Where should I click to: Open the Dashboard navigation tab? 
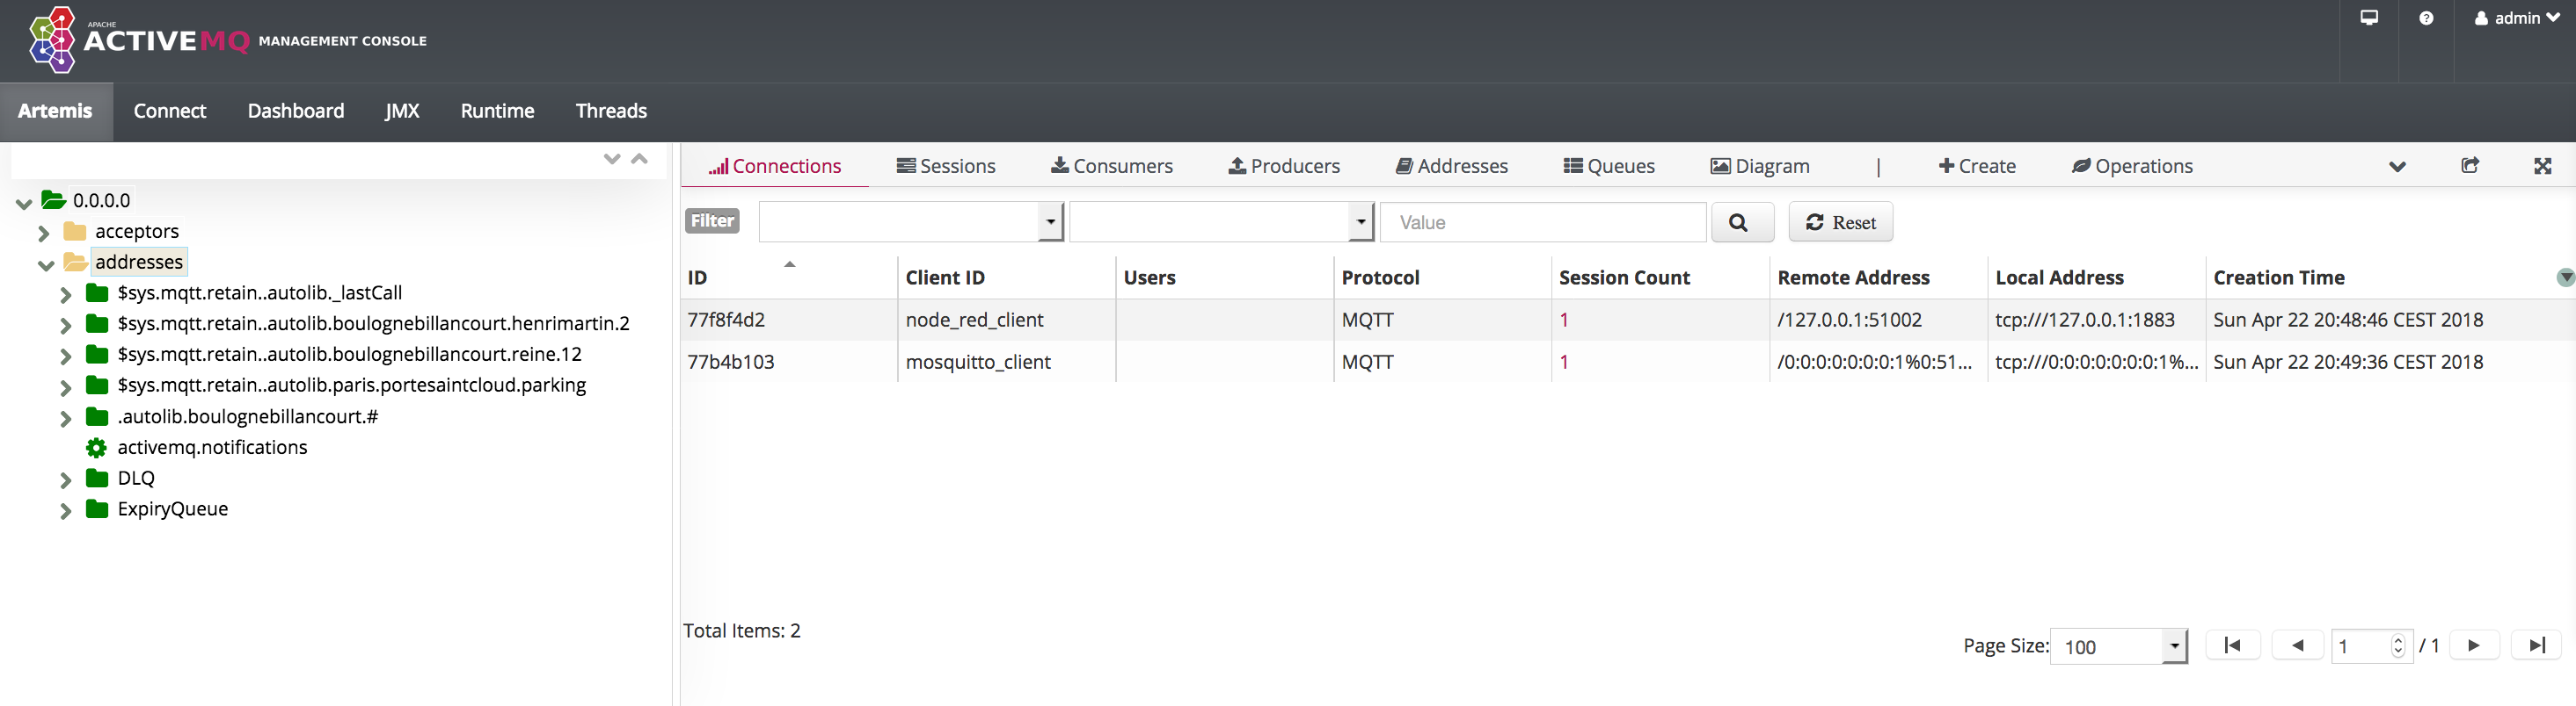(x=295, y=111)
